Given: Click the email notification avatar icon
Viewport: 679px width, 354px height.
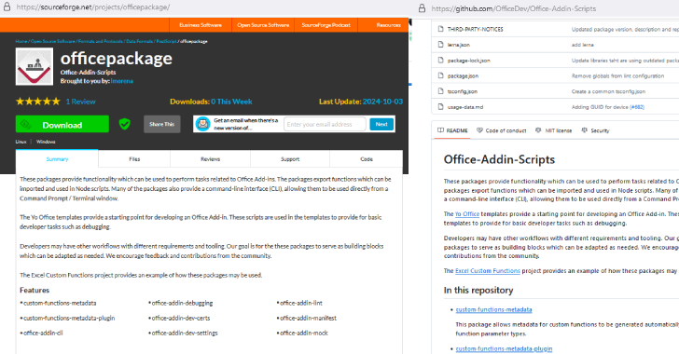Looking at the screenshot, I should (x=202, y=124).
